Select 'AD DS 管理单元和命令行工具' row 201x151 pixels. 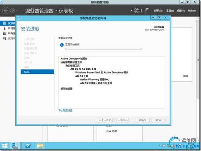[x=96, y=83]
